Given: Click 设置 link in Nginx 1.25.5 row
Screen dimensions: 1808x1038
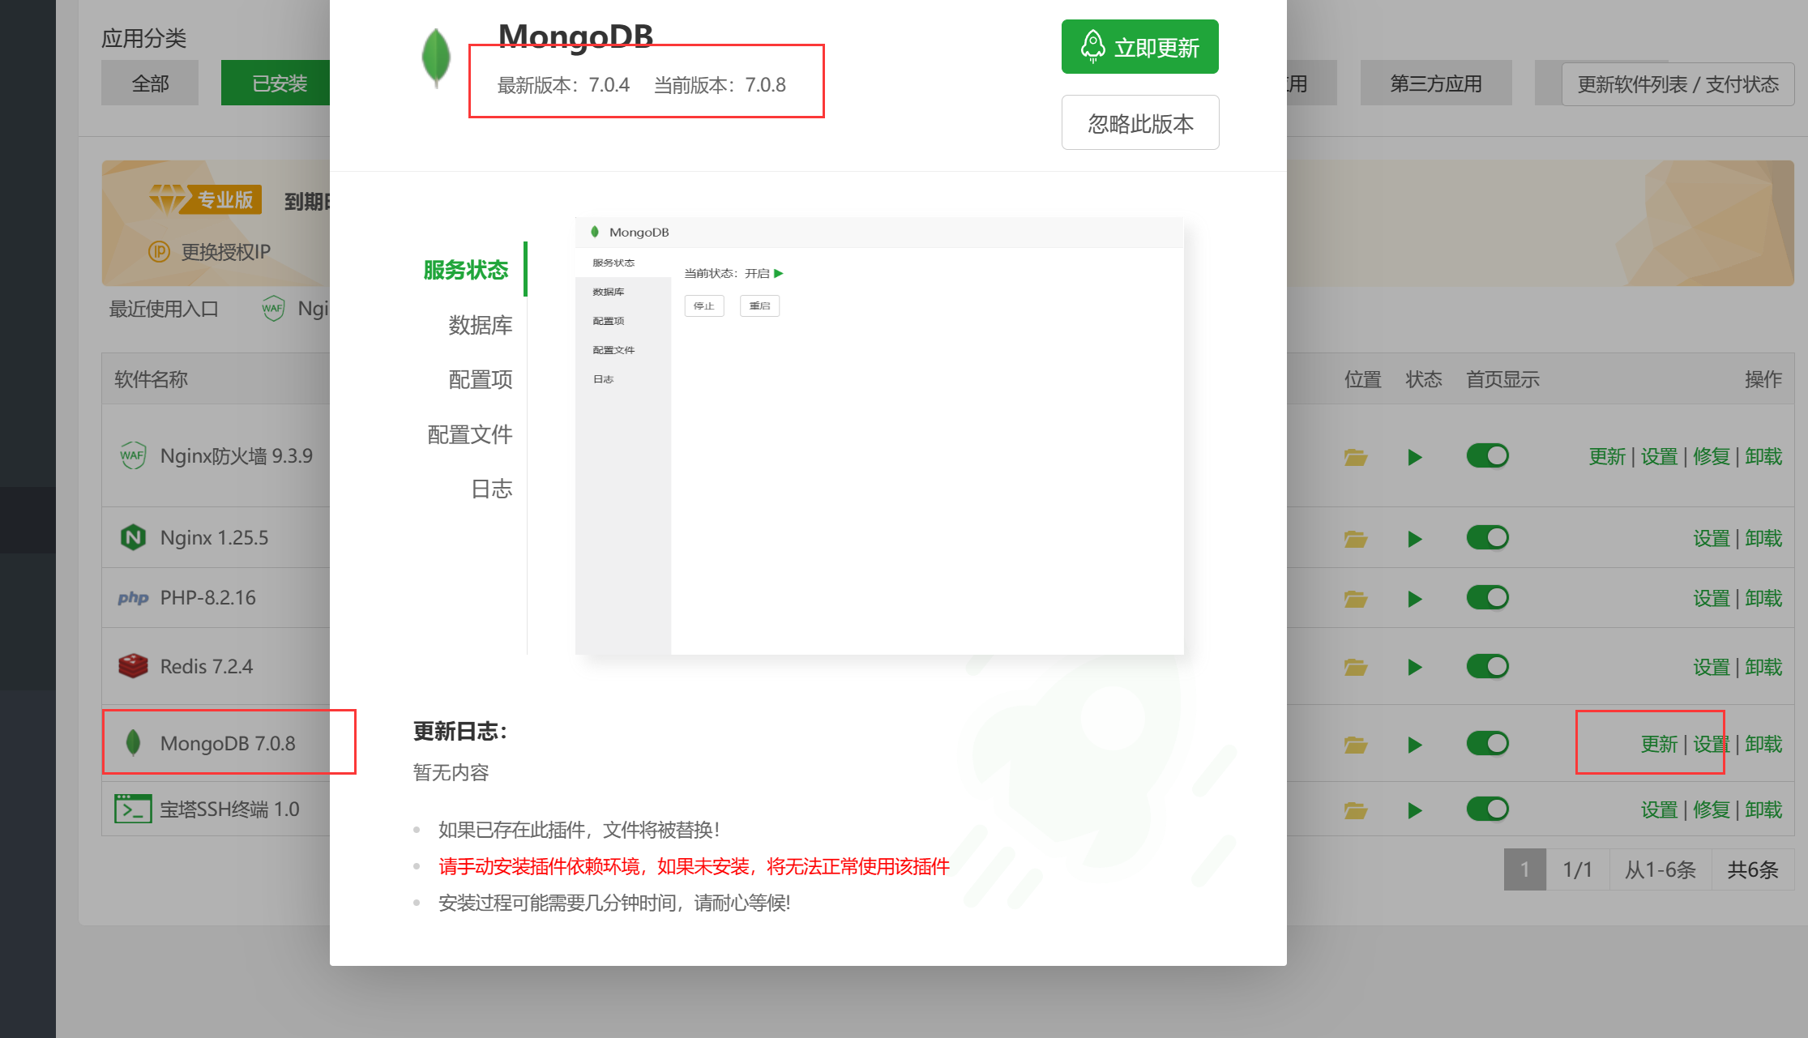Looking at the screenshot, I should (1712, 539).
